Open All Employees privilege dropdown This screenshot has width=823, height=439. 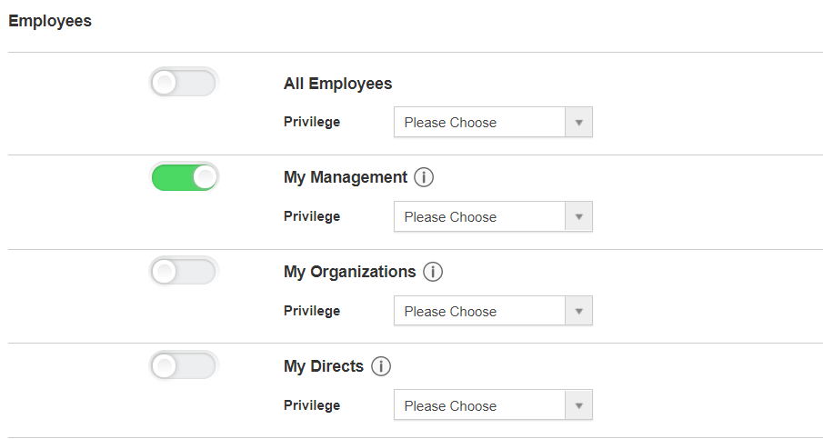coord(493,122)
